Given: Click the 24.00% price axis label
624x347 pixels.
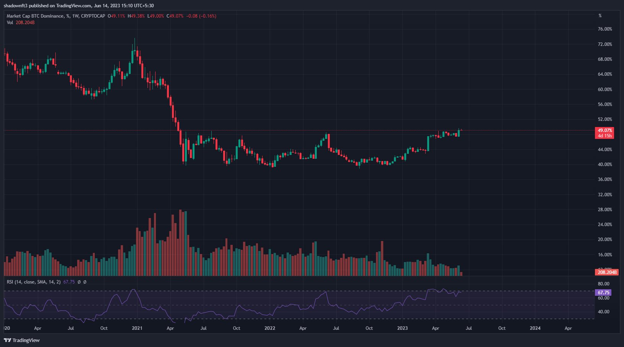Looking at the screenshot, I should pos(605,225).
